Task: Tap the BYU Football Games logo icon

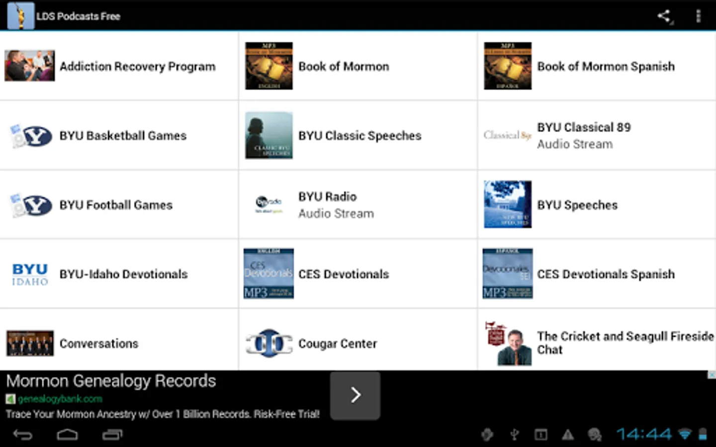Action: click(x=30, y=205)
